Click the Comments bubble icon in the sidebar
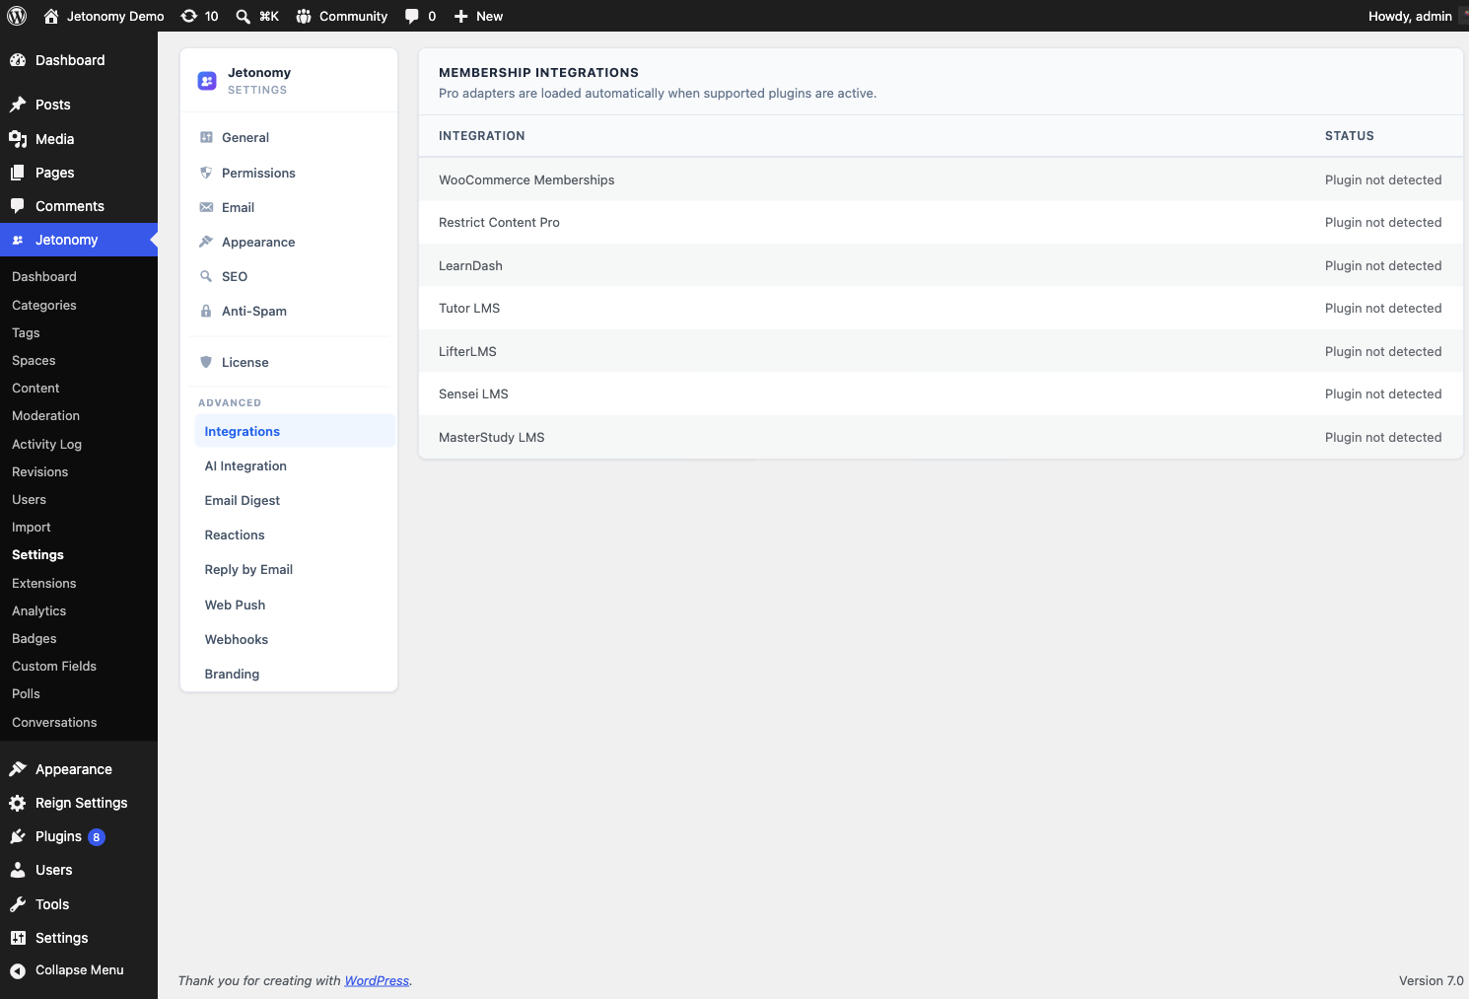This screenshot has height=999, width=1469. (x=18, y=206)
